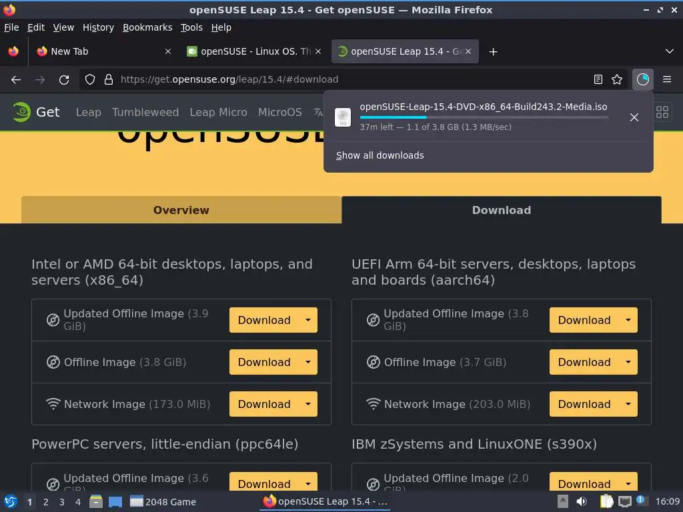Download x86_64 Network Image 173.0 MiB
Image resolution: width=683 pixels, height=512 pixels.
pos(264,404)
